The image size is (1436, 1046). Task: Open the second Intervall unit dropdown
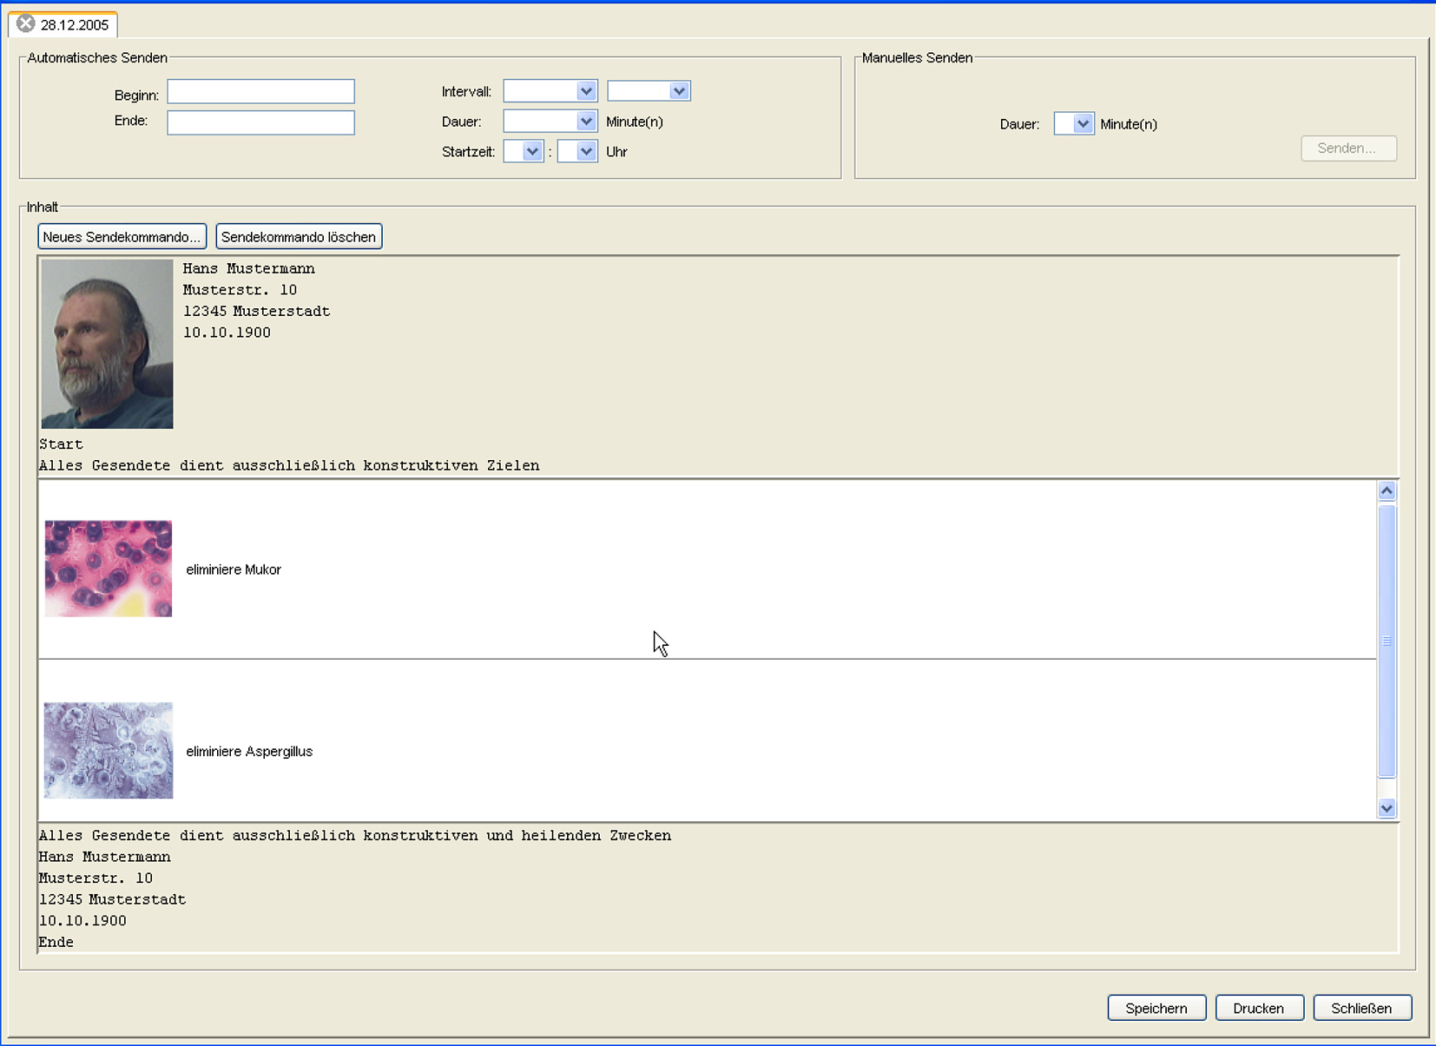coord(649,91)
